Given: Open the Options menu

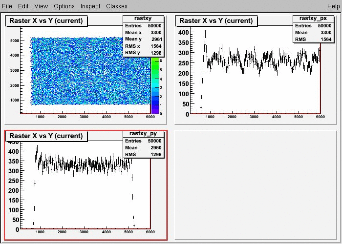Looking at the screenshot, I should coord(64,6).
